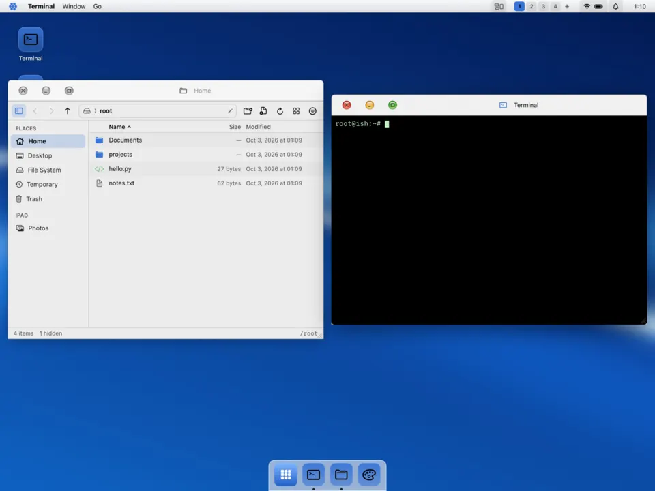Close the Home file manager window
The image size is (655, 491).
click(23, 91)
